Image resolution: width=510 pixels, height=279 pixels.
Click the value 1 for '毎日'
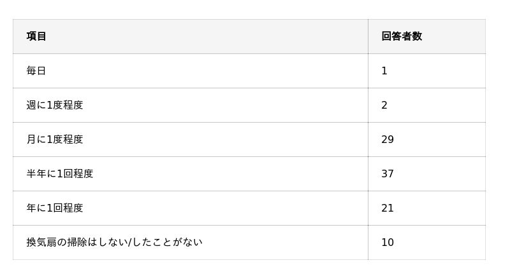coord(384,71)
